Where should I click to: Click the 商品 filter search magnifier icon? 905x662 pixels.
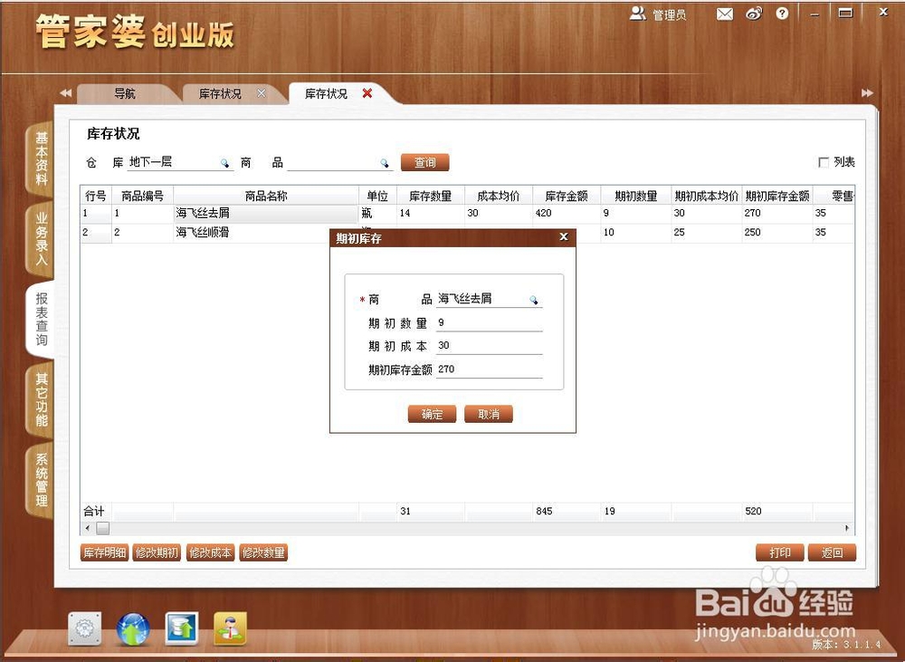click(x=385, y=164)
